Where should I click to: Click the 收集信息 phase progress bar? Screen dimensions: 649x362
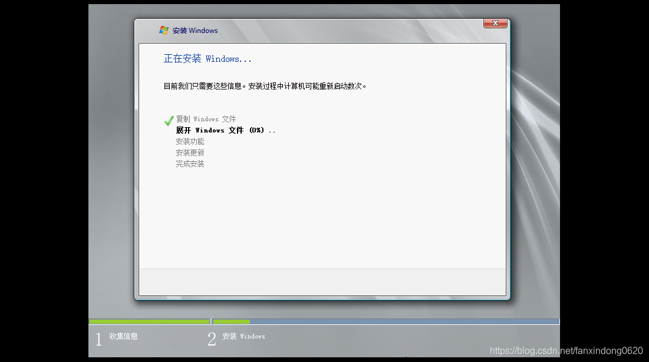tap(150, 321)
